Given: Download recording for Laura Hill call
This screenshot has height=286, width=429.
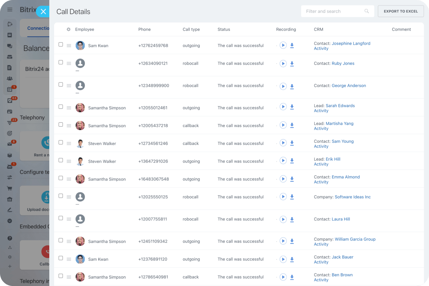Looking at the screenshot, I should coord(292,219).
